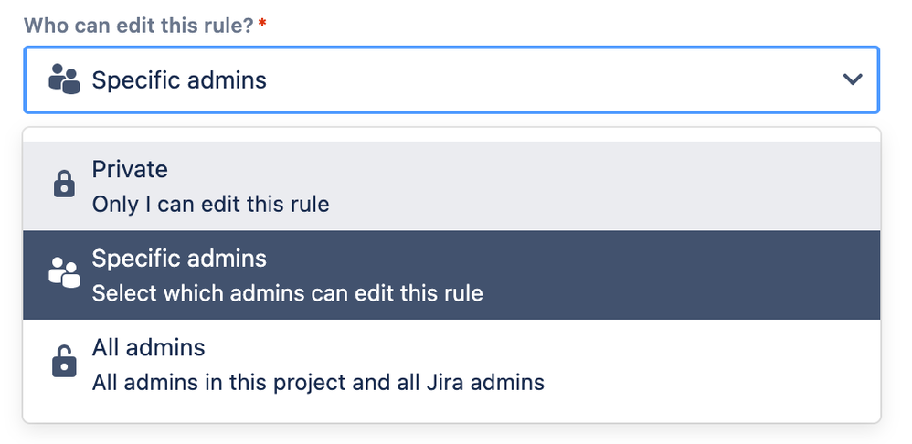The width and height of the screenshot is (912, 444).
Task: Click 'All admins in this project and all Jira admins'
Action: [318, 383]
